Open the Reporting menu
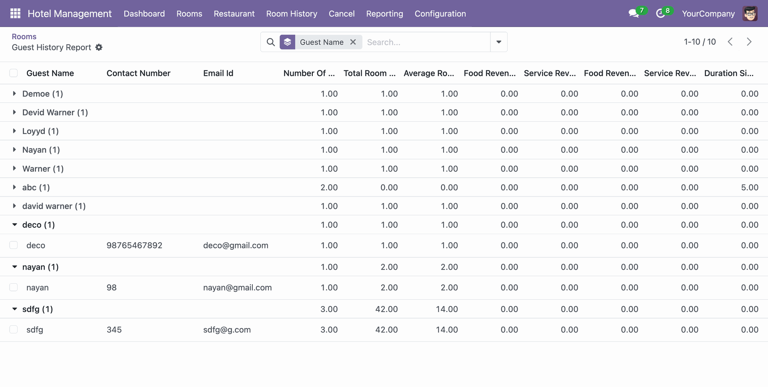768x387 pixels. coord(384,14)
